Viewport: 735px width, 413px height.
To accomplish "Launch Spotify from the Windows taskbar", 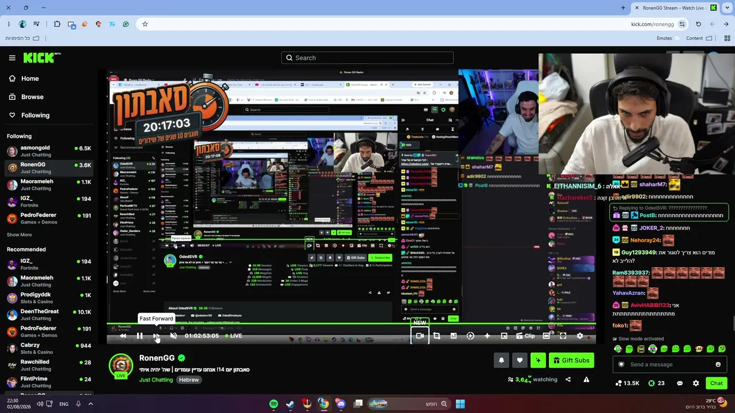I will point(273,404).
